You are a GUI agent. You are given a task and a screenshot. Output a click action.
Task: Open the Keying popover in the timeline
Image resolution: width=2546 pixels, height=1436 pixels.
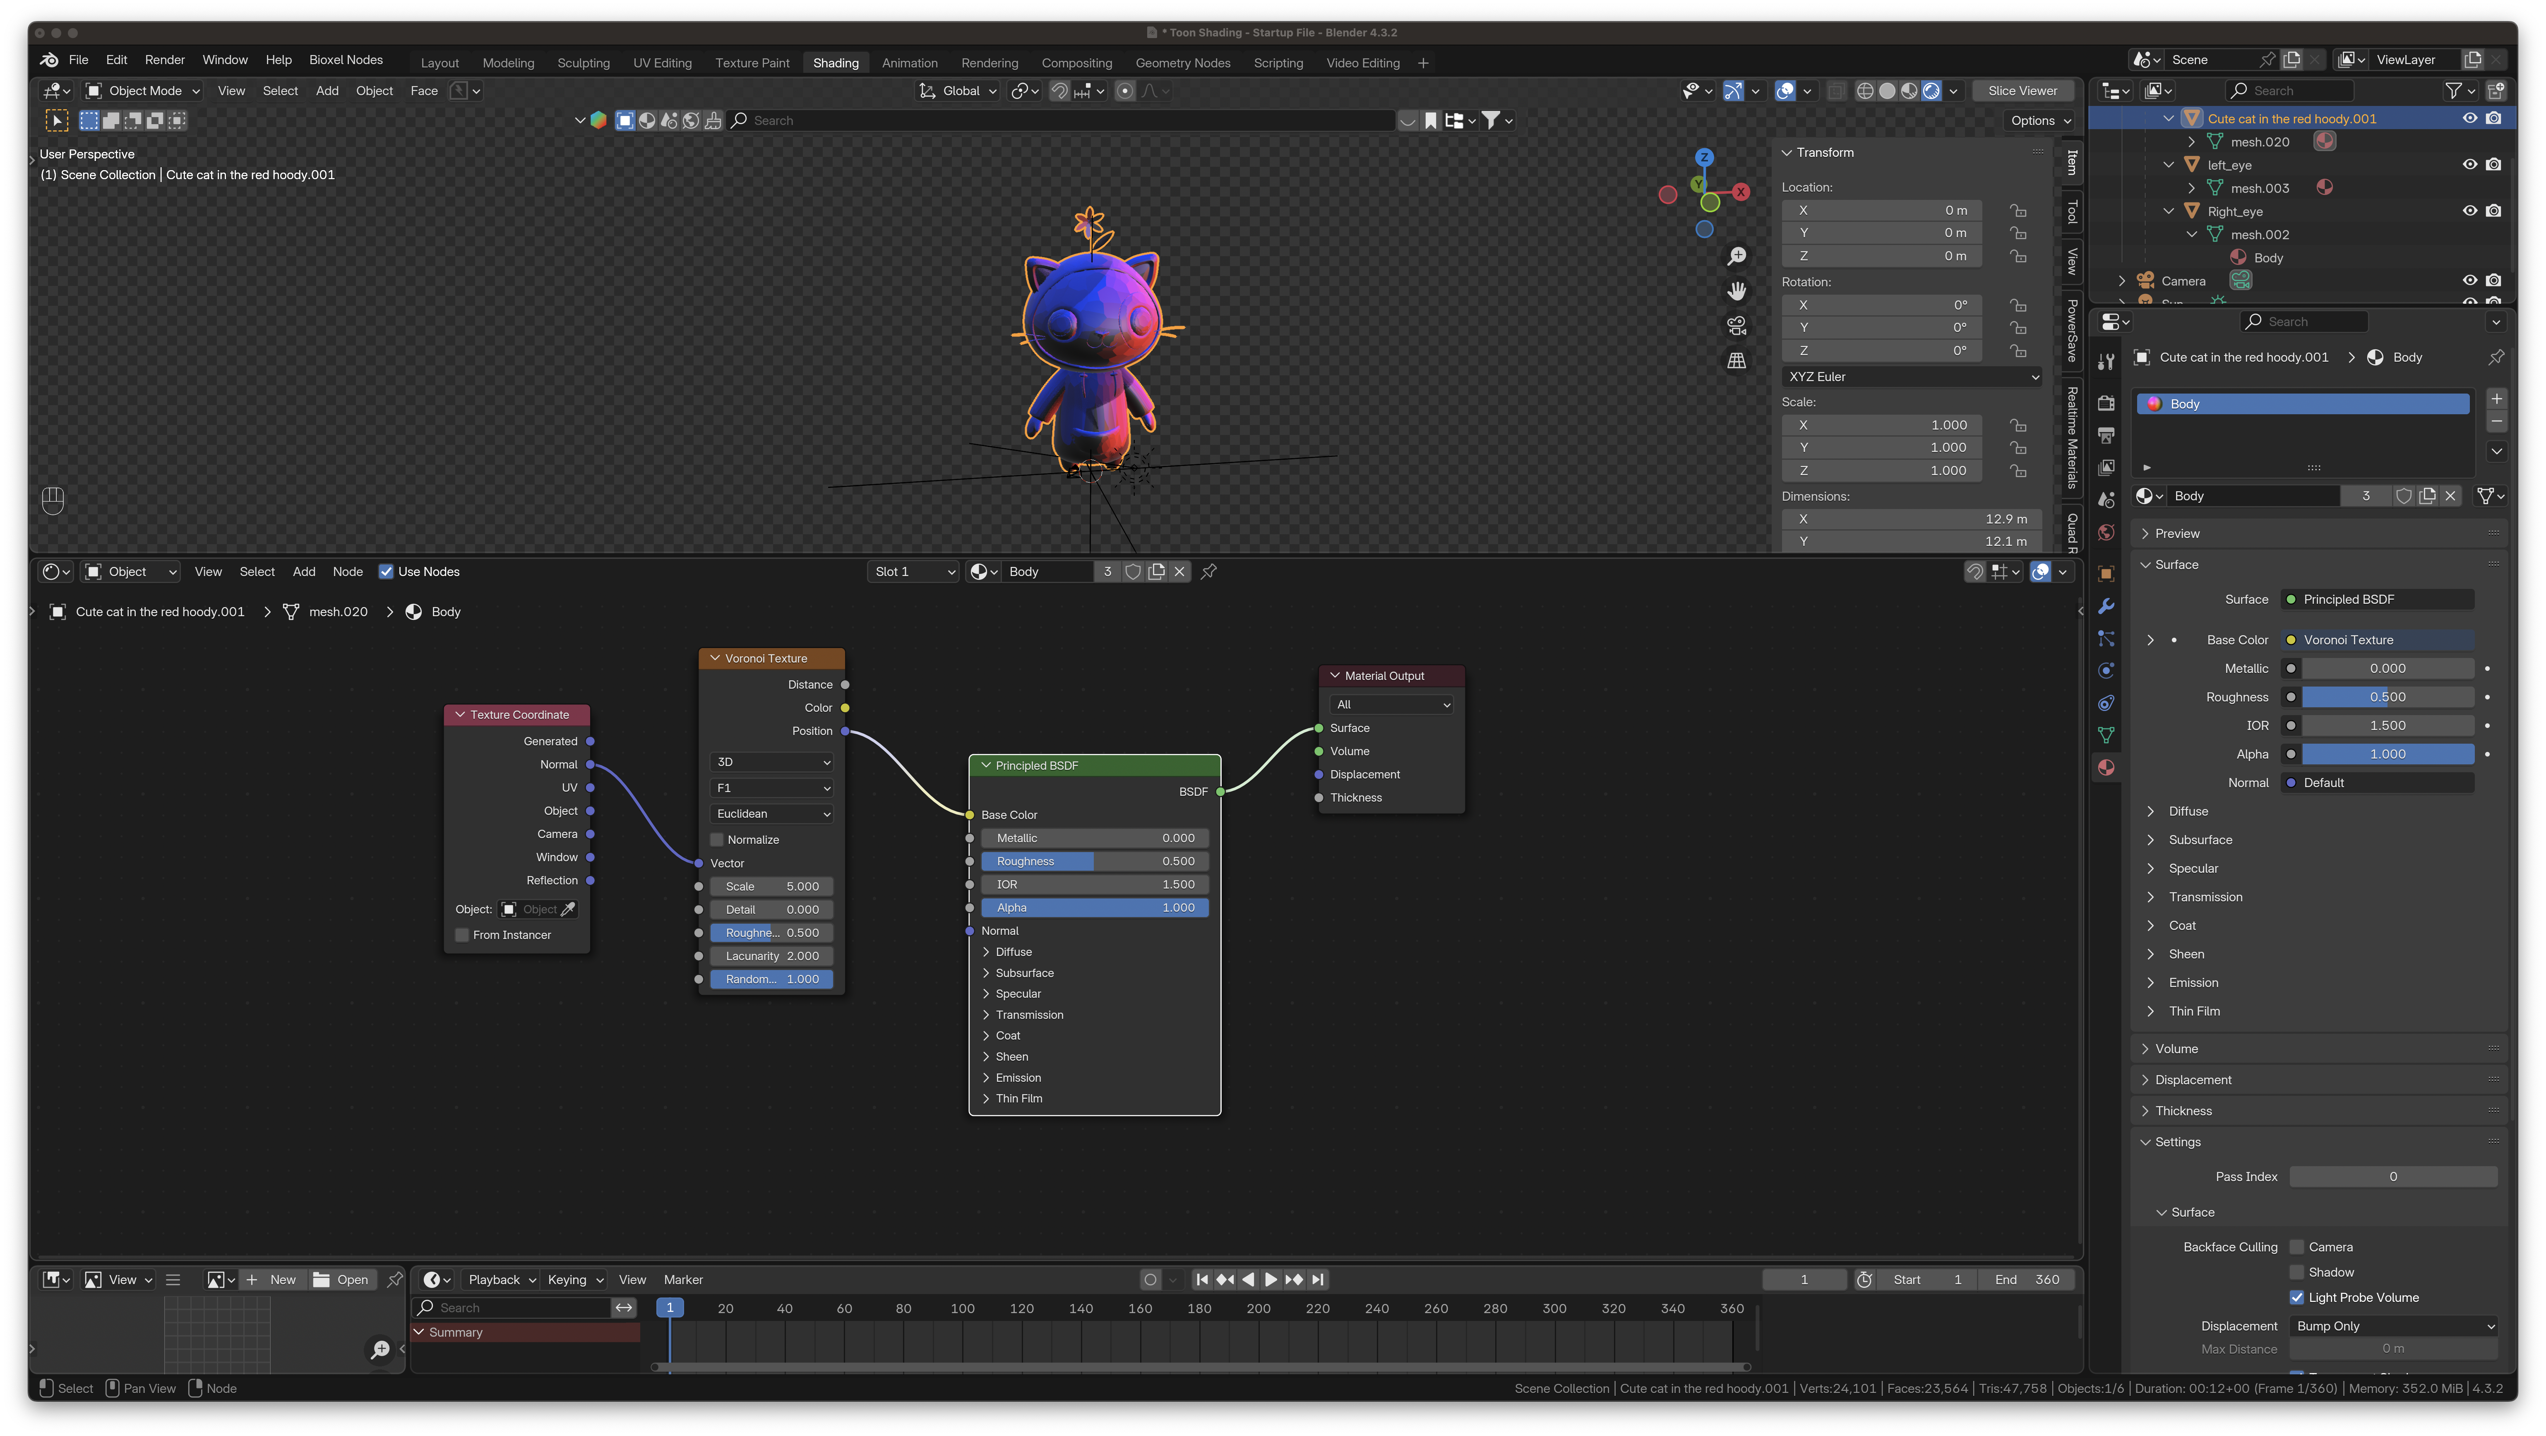tap(575, 1280)
